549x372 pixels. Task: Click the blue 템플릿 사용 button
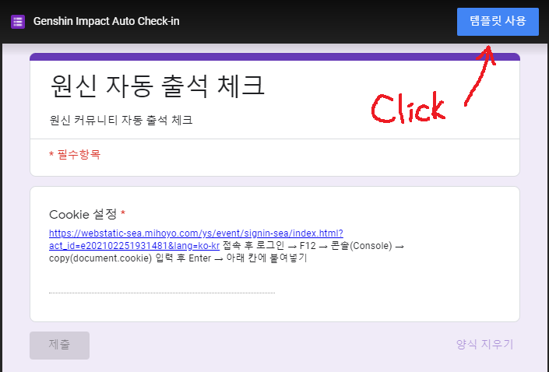[498, 21]
